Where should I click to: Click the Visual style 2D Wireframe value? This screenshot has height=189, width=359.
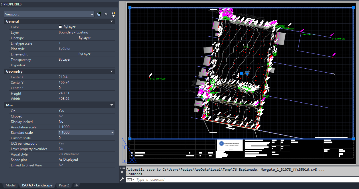point(86,154)
